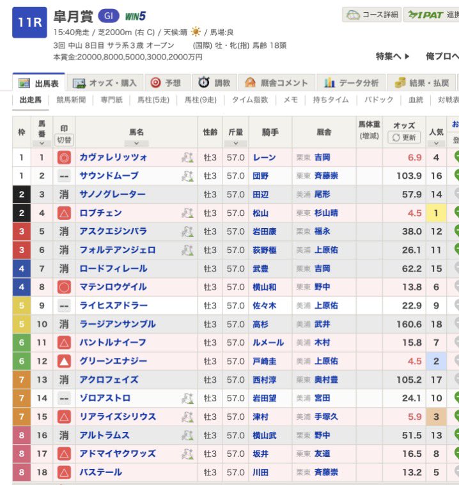Switch to the 厩舎コメント tab
459x485 pixels.
coord(277,83)
